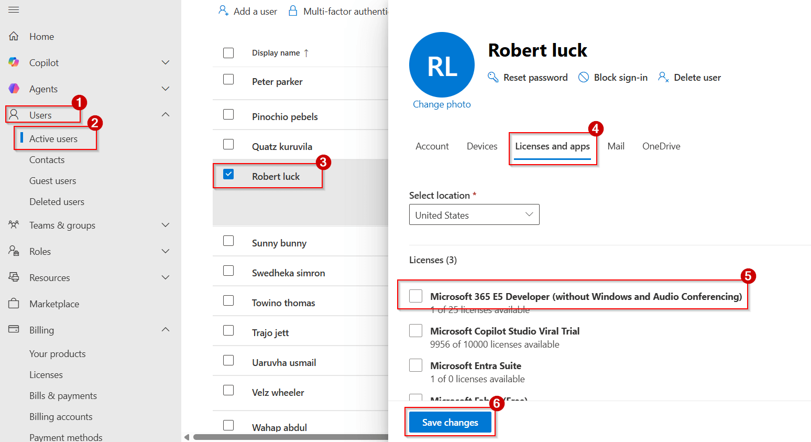Switch to the Devices tab

pos(481,146)
